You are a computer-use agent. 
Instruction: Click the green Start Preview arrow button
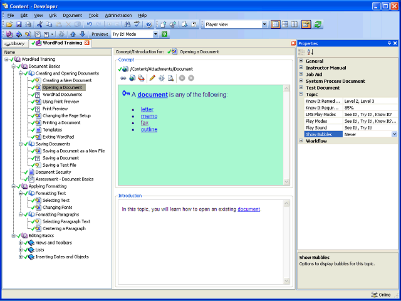[164, 34]
